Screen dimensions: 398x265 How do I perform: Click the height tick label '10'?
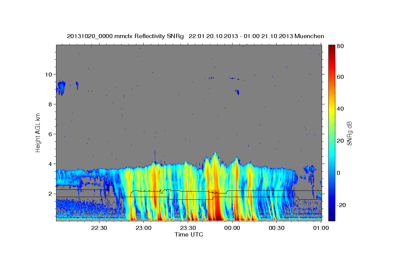click(48, 74)
